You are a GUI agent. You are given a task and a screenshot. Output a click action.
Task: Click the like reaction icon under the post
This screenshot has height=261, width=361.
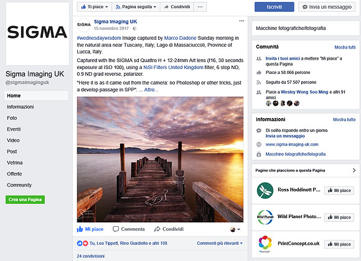pyautogui.click(x=80, y=243)
